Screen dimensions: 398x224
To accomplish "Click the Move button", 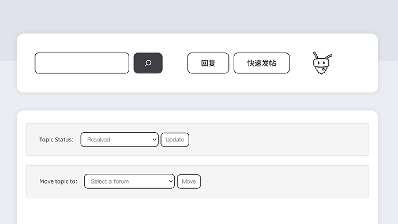I will pyautogui.click(x=189, y=181).
